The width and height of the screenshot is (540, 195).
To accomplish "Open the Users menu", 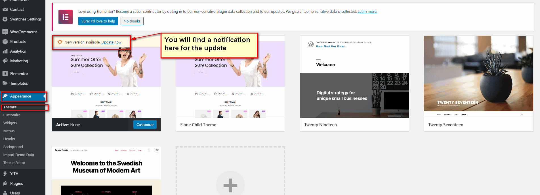I will click(x=15, y=193).
